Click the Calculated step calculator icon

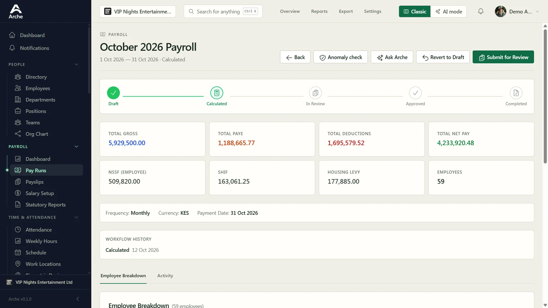pyautogui.click(x=217, y=93)
